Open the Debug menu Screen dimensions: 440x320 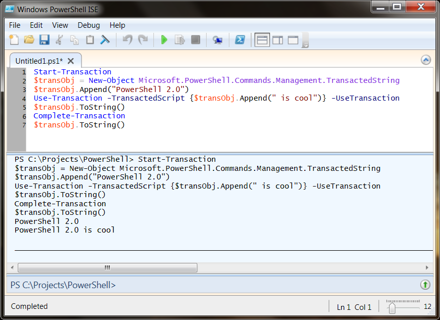click(89, 25)
